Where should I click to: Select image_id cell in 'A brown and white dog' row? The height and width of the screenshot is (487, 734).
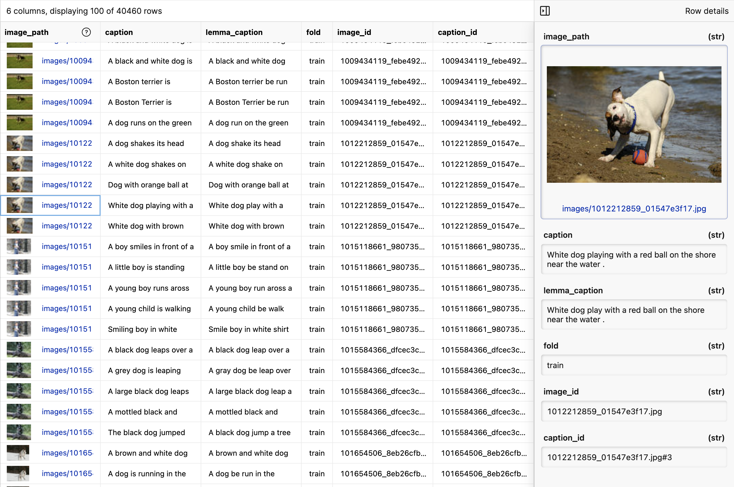[383, 453]
